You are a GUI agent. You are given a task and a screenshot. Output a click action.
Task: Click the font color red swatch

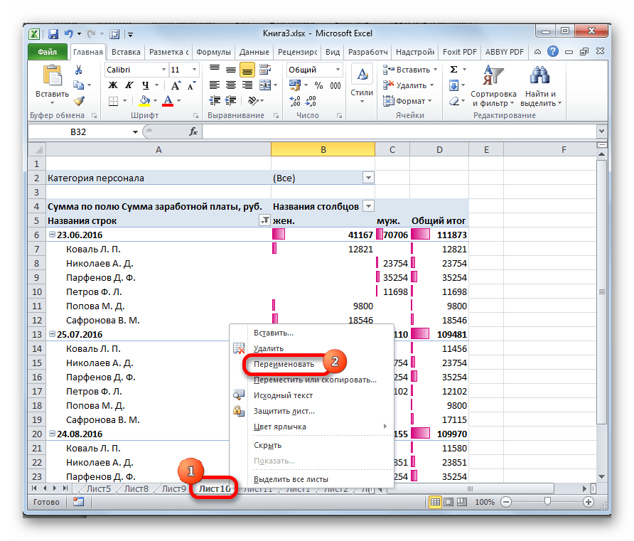(x=168, y=101)
